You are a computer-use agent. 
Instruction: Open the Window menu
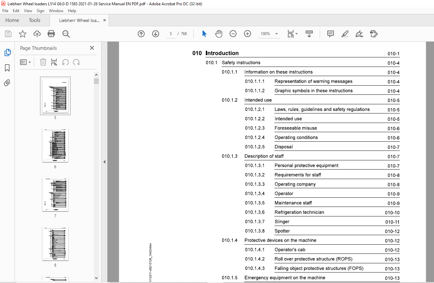coord(56,11)
